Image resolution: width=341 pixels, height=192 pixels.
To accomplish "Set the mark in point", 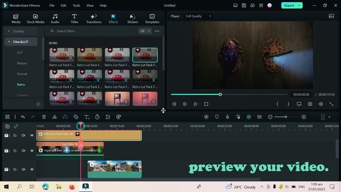I will (277, 104).
